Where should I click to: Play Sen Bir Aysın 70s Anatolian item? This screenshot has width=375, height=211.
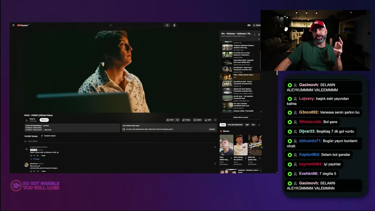point(240,98)
